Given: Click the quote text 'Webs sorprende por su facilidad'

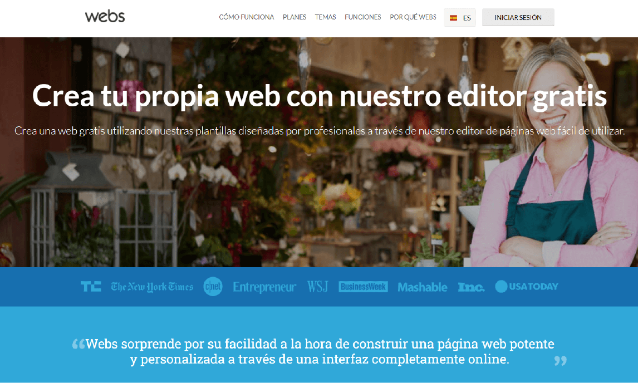Looking at the screenshot, I should 320,351.
